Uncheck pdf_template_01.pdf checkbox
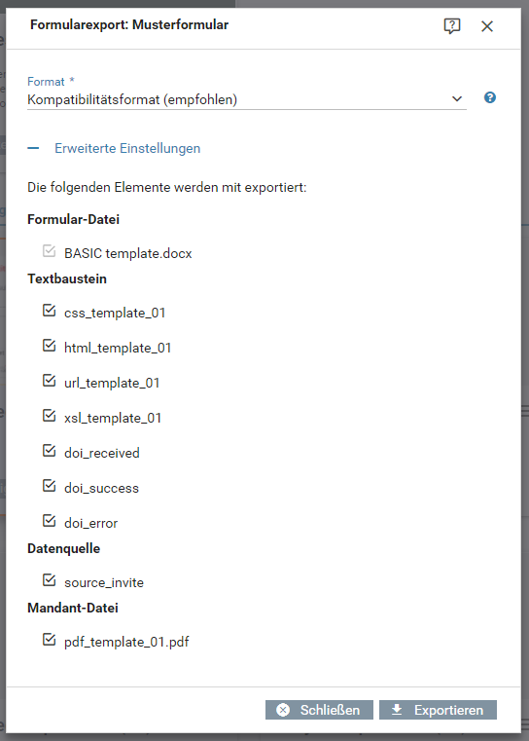 (49, 639)
